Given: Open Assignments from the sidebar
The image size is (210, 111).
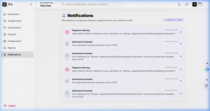Looking at the screenshot, I should click(x=18, y=21).
